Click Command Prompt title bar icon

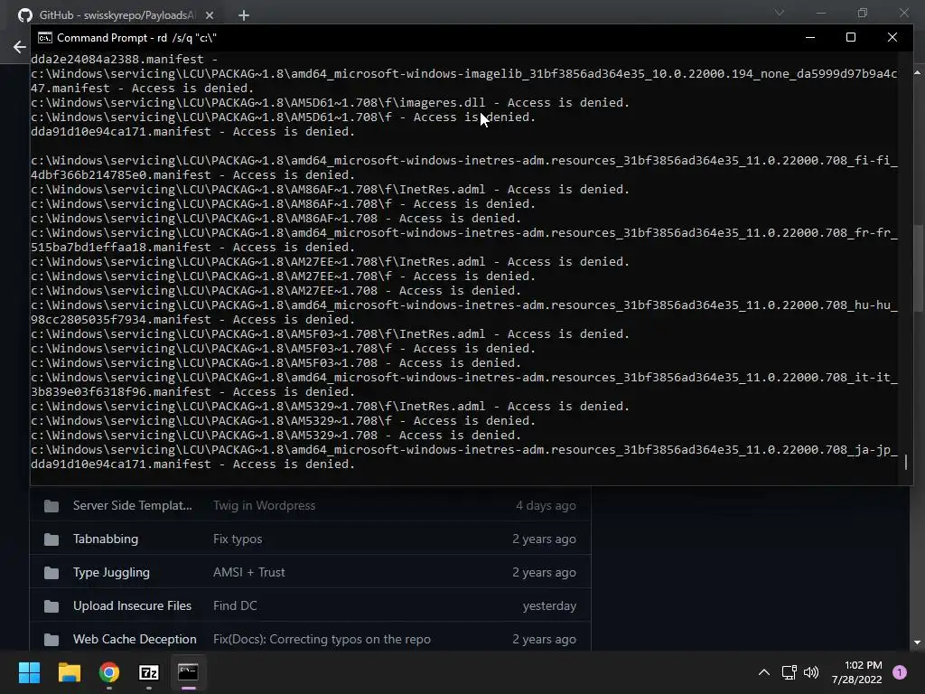click(45, 38)
